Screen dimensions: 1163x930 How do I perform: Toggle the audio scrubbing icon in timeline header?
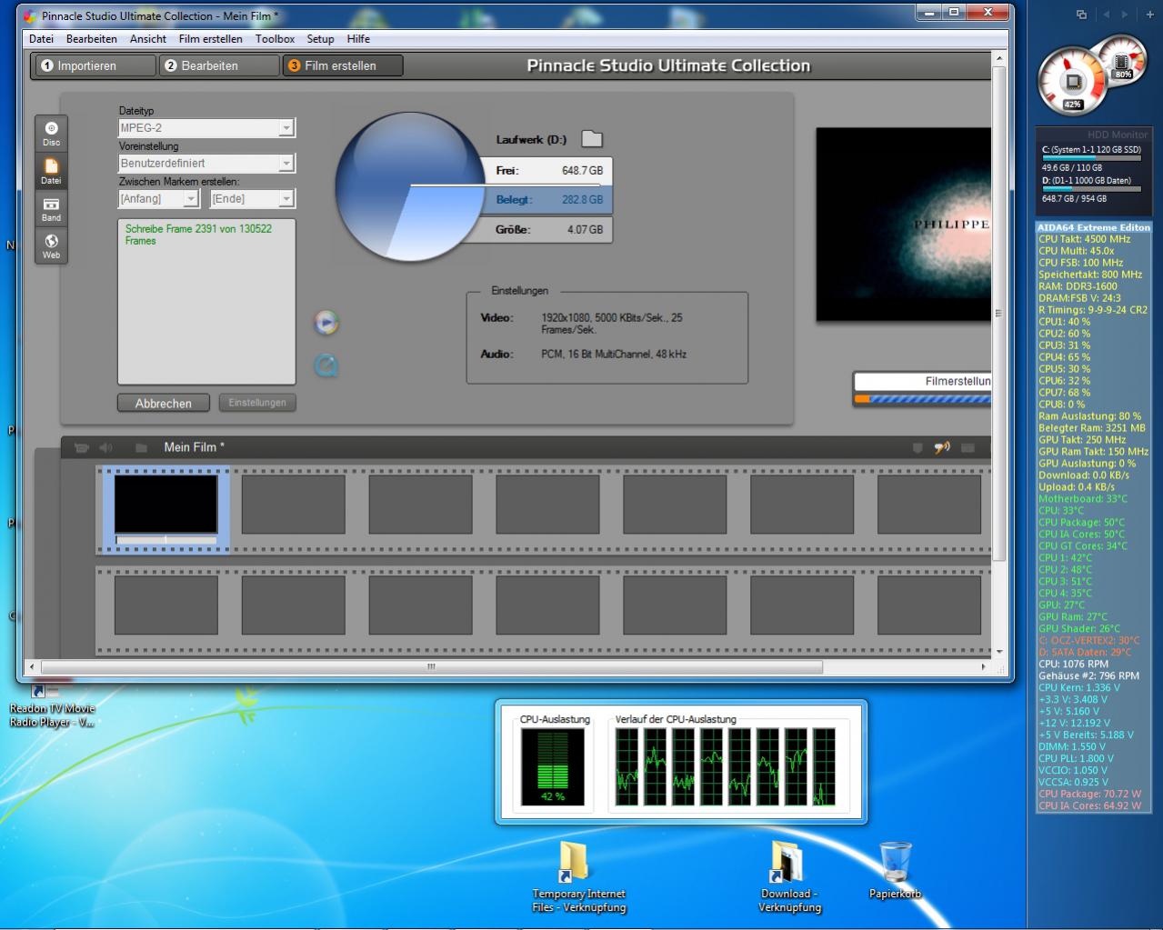942,447
